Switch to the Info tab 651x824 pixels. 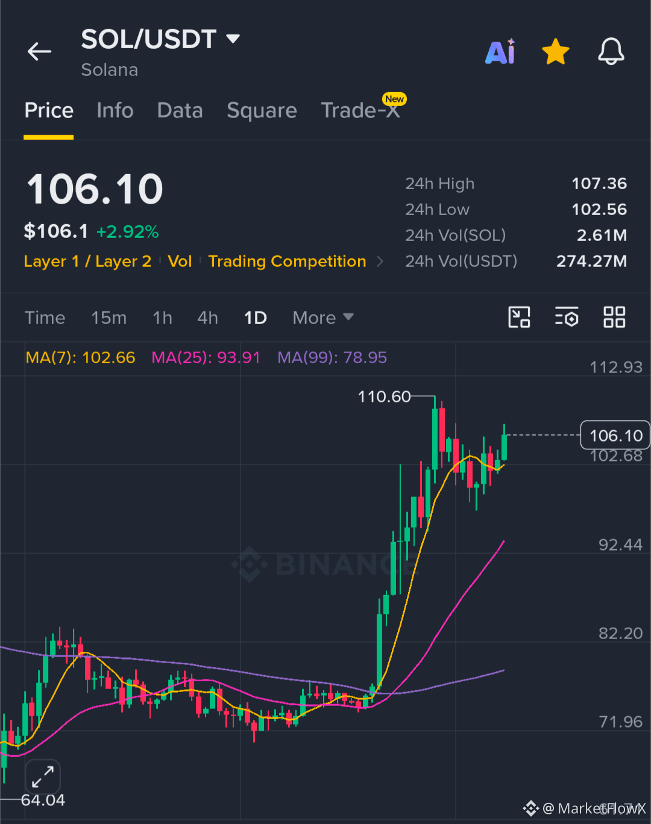click(115, 111)
